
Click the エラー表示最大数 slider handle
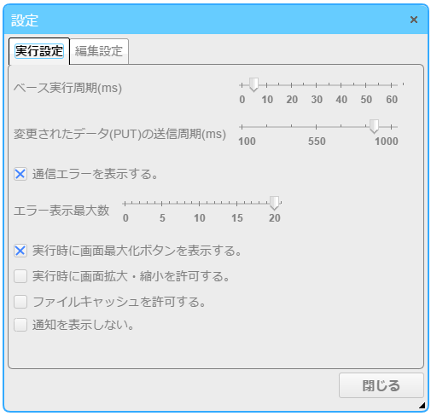click(x=274, y=203)
